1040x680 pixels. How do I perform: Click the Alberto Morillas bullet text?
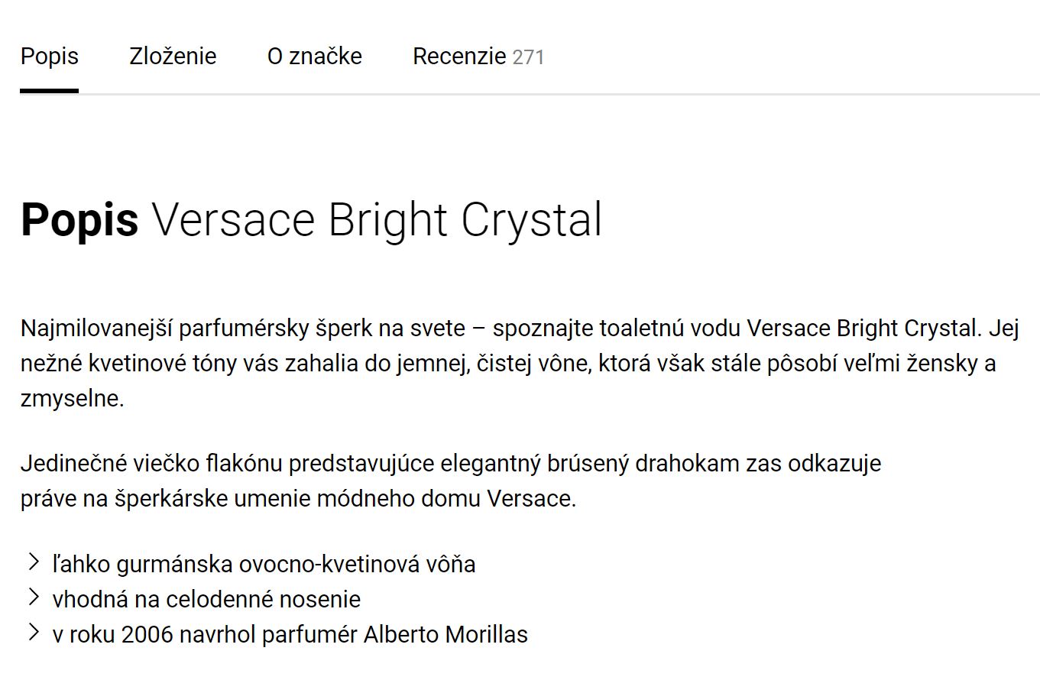(290, 634)
